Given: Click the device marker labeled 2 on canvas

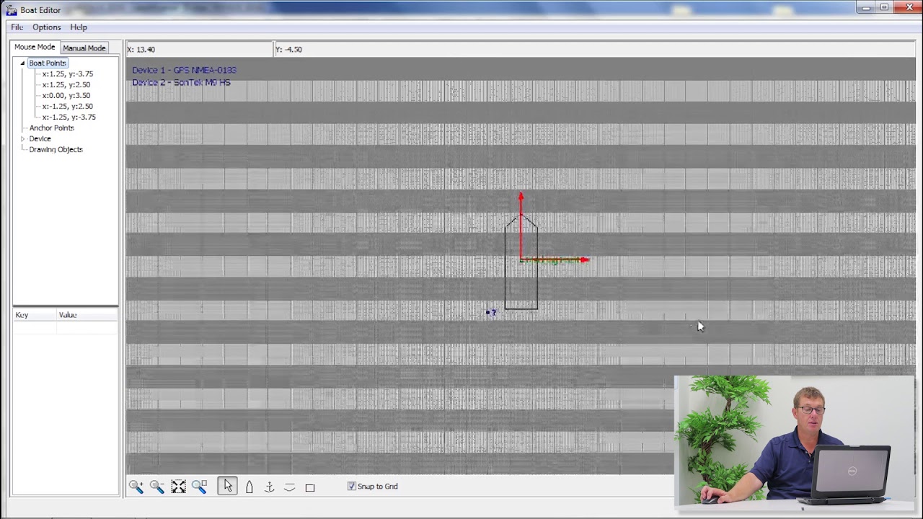Looking at the screenshot, I should pyautogui.click(x=491, y=312).
